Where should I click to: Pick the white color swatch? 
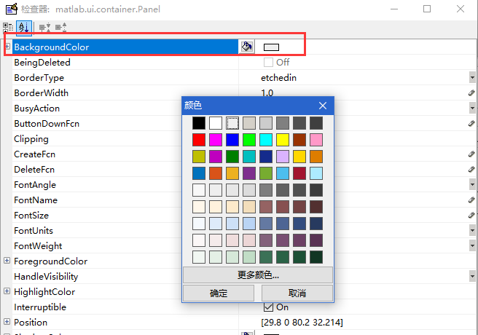pyautogui.click(x=216, y=123)
